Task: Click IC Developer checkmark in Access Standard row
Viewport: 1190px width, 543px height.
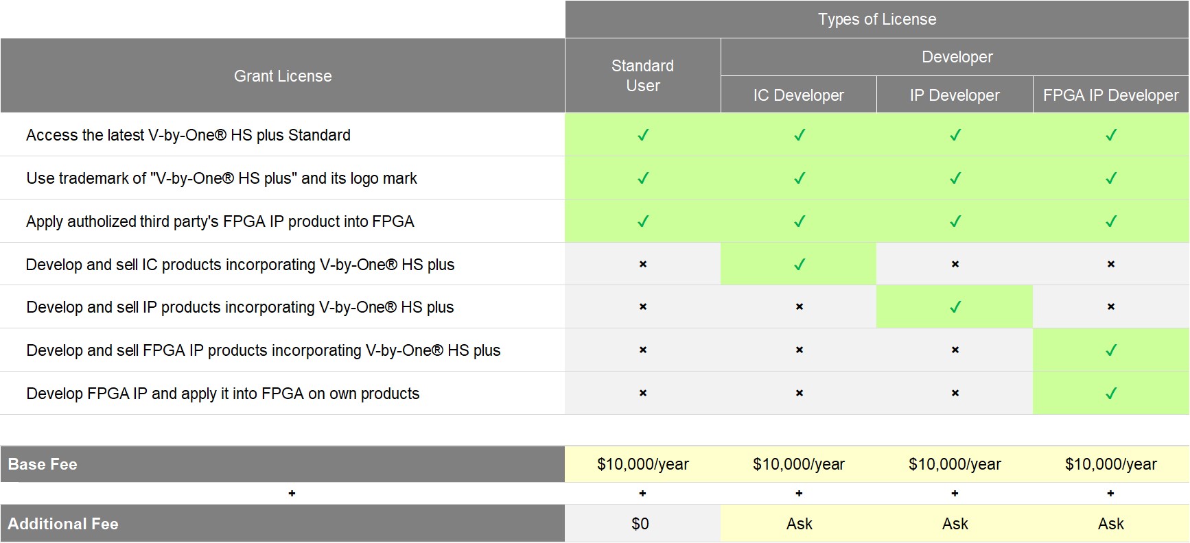Action: [x=800, y=135]
